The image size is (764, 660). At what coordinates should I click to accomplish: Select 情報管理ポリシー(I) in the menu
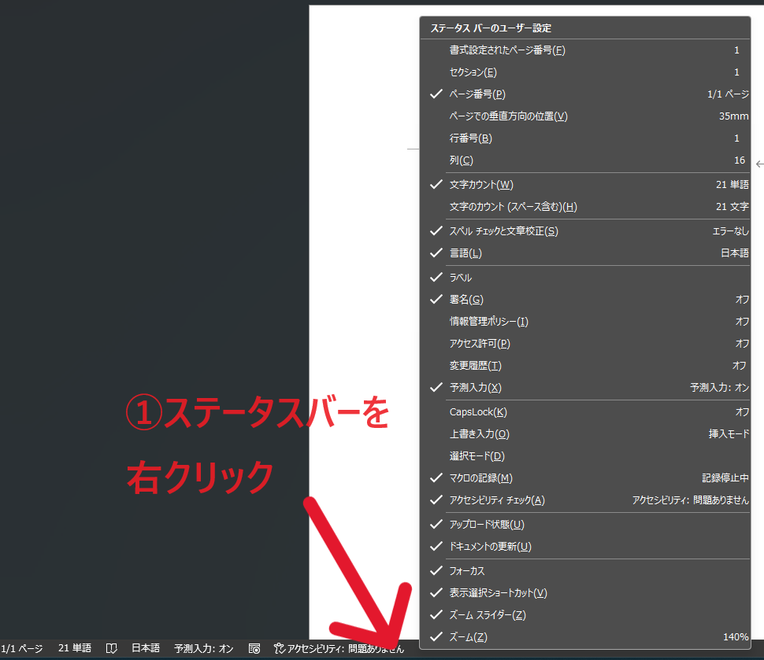point(584,321)
